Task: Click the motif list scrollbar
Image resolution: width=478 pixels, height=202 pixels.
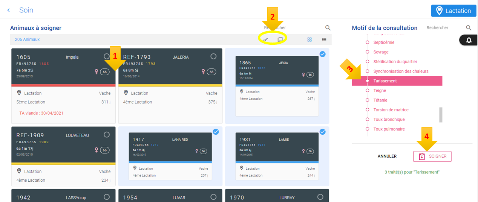Action: pyautogui.click(x=441, y=115)
